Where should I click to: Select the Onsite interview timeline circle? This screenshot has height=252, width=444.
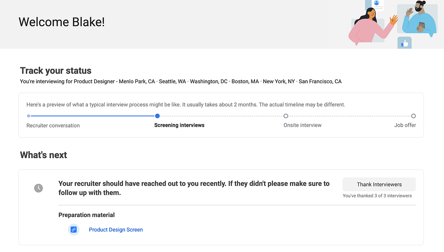[286, 116]
